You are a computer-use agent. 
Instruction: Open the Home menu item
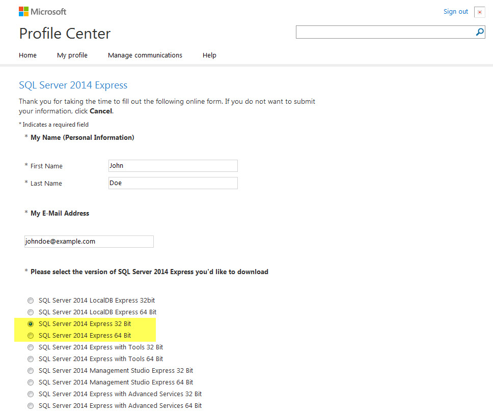coord(28,55)
